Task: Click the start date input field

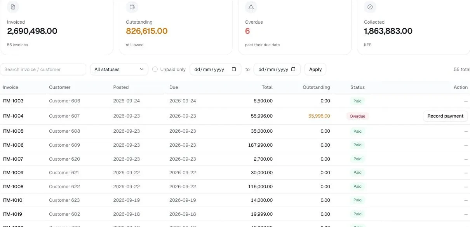Action: [x=215, y=69]
